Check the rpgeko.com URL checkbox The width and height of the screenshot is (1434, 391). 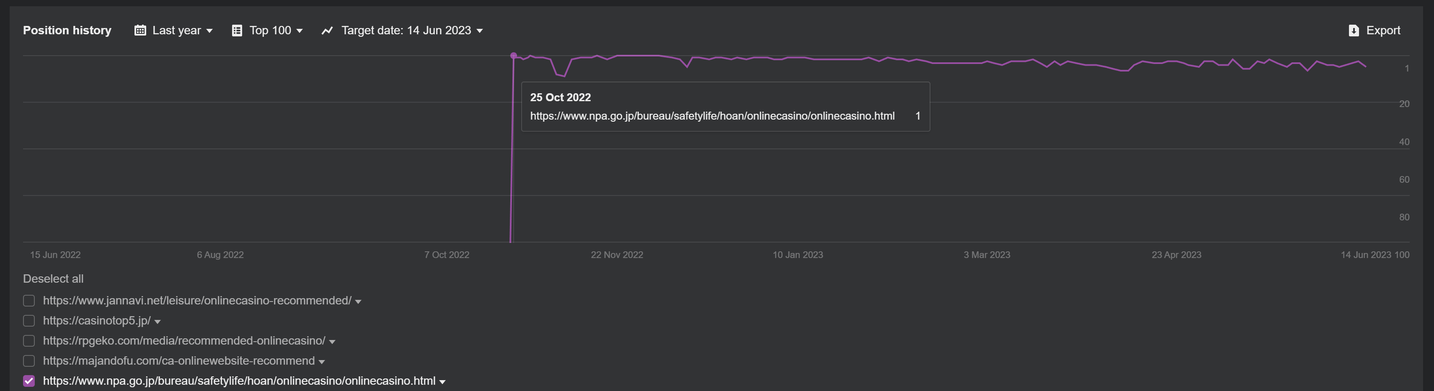coord(29,341)
